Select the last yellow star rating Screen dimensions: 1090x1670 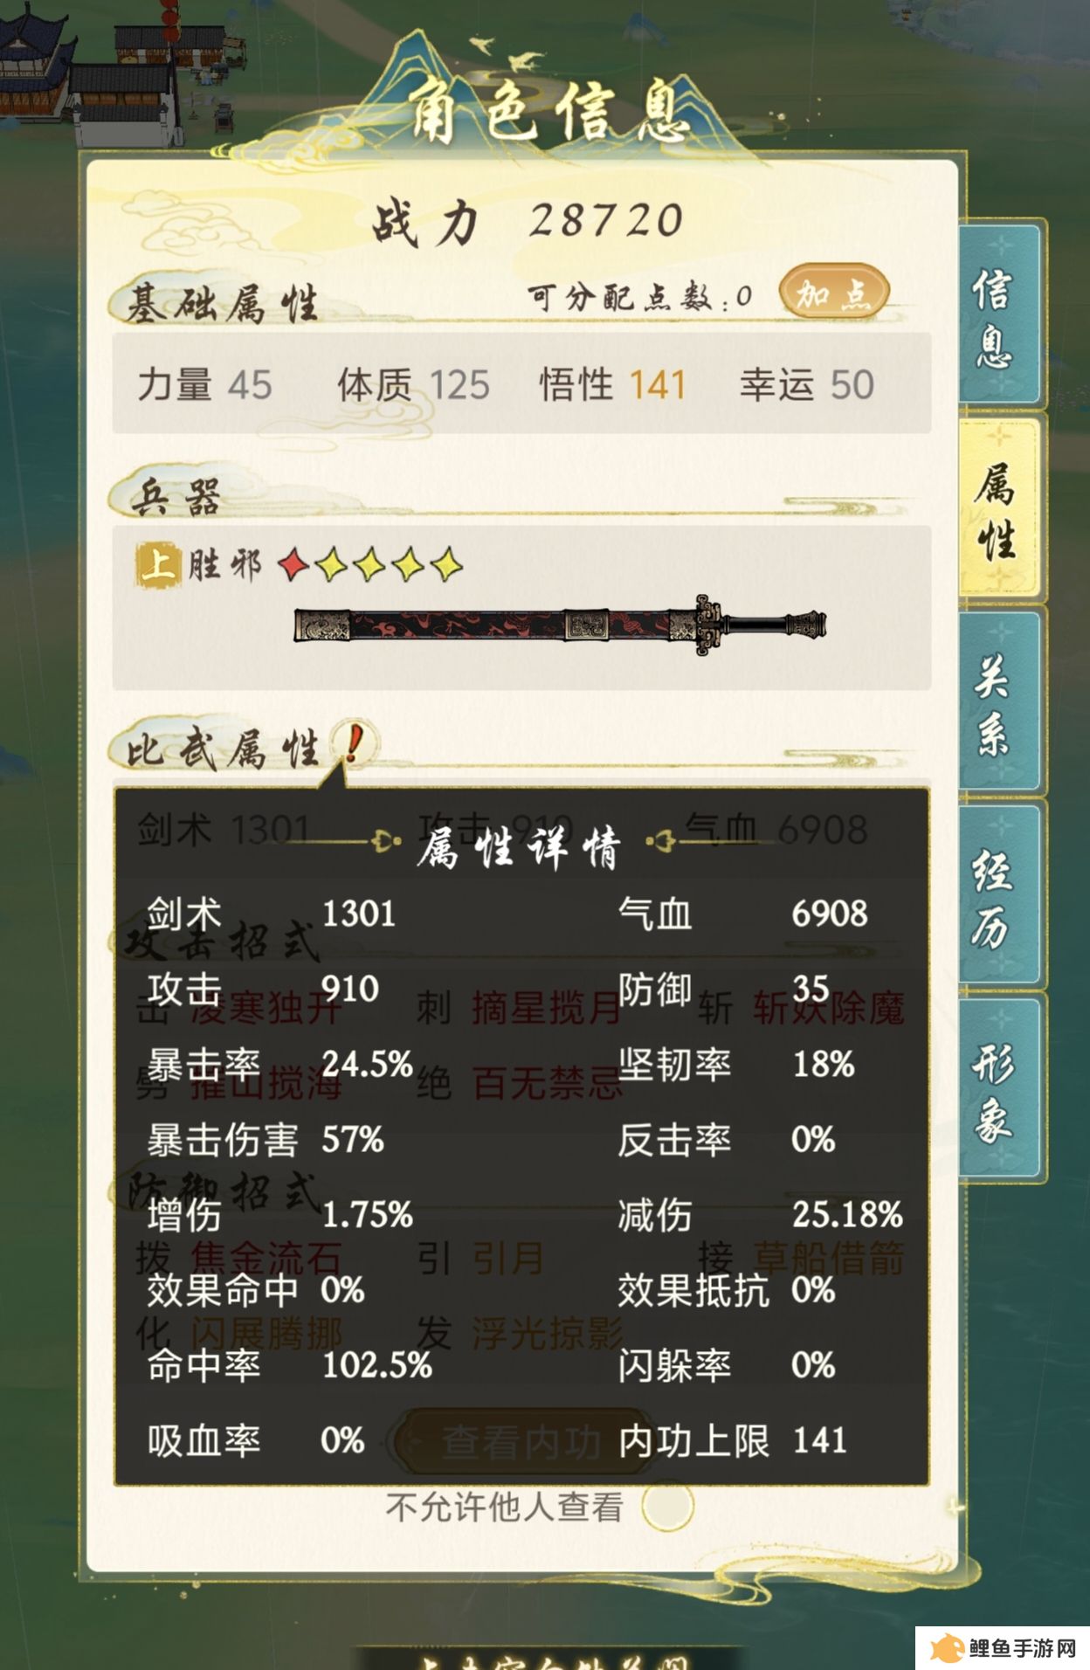446,565
